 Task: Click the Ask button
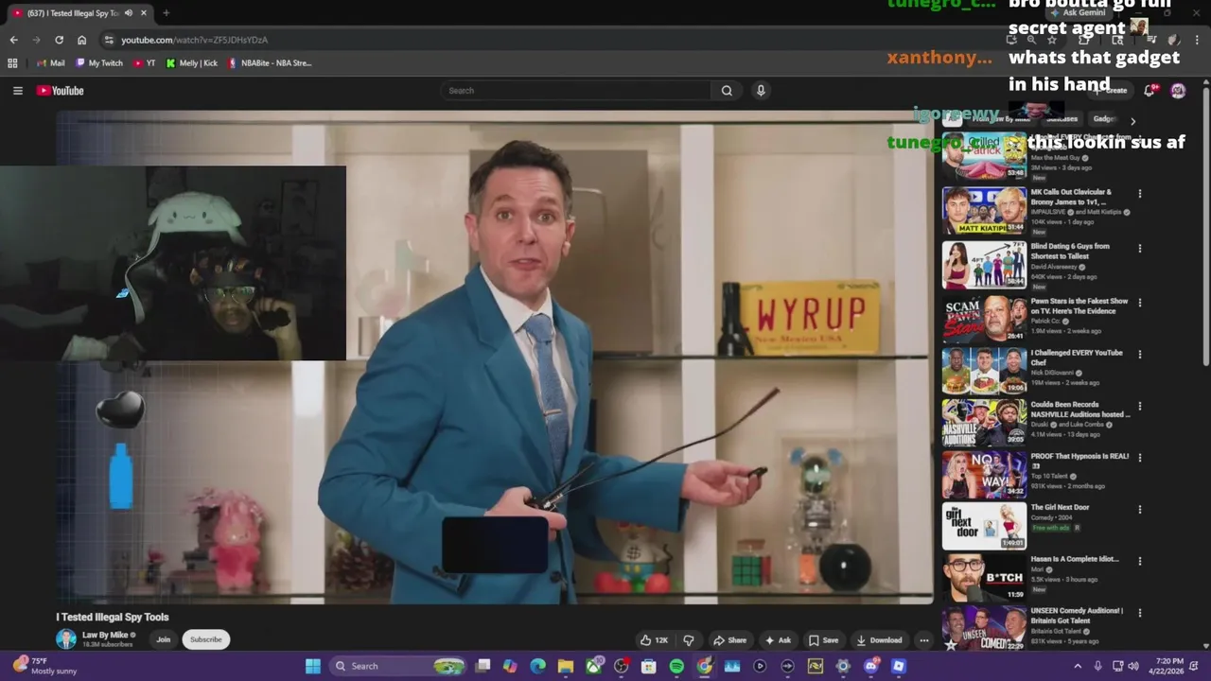tap(777, 640)
